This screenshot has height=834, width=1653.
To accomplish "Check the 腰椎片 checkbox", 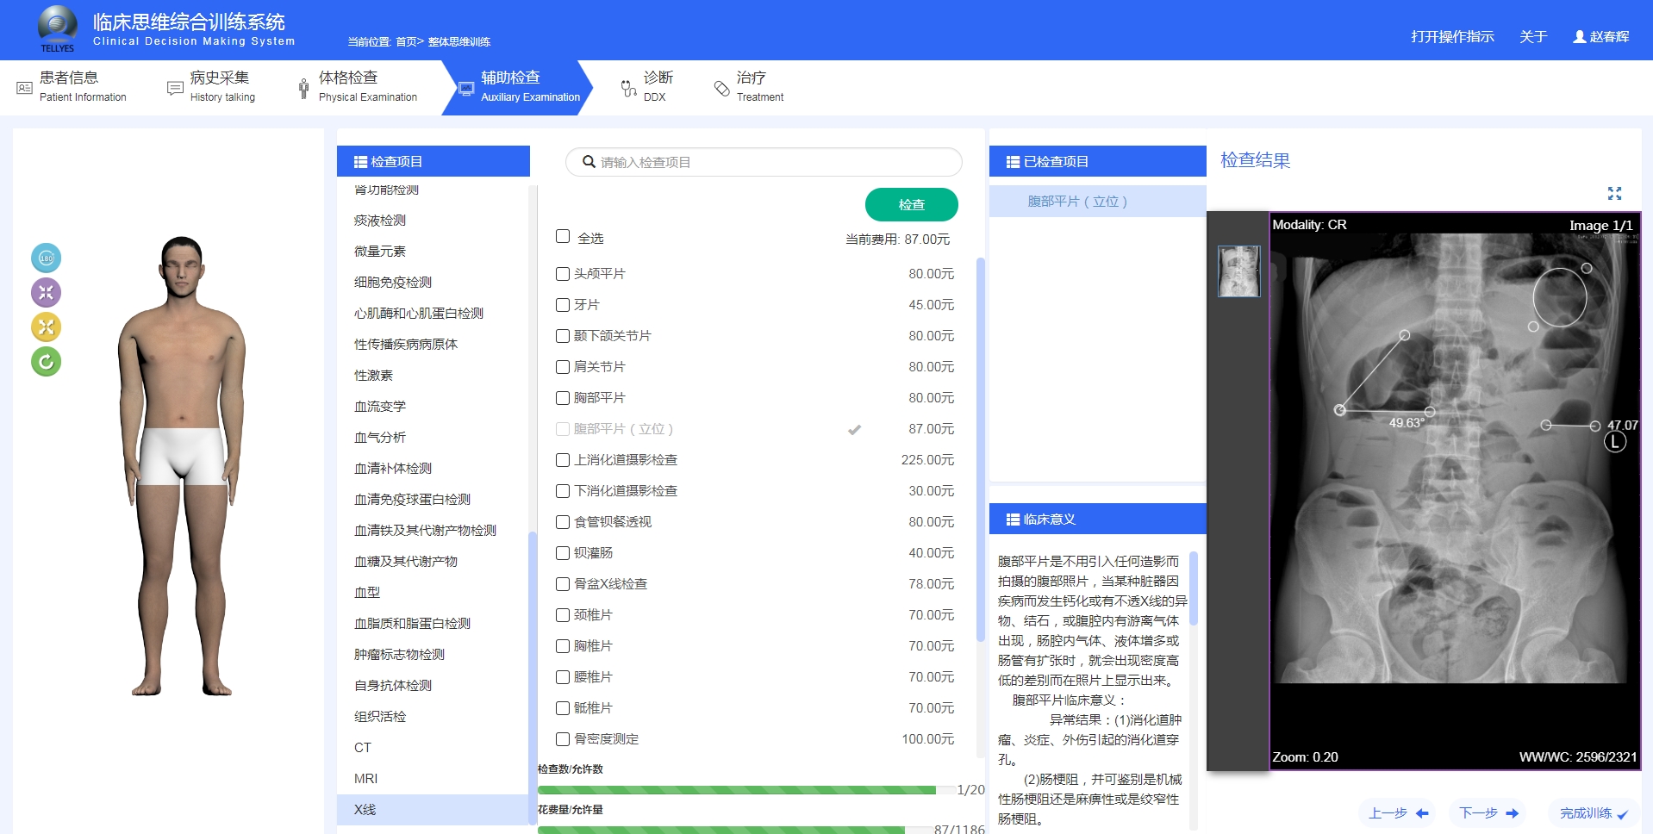I will [x=563, y=677].
